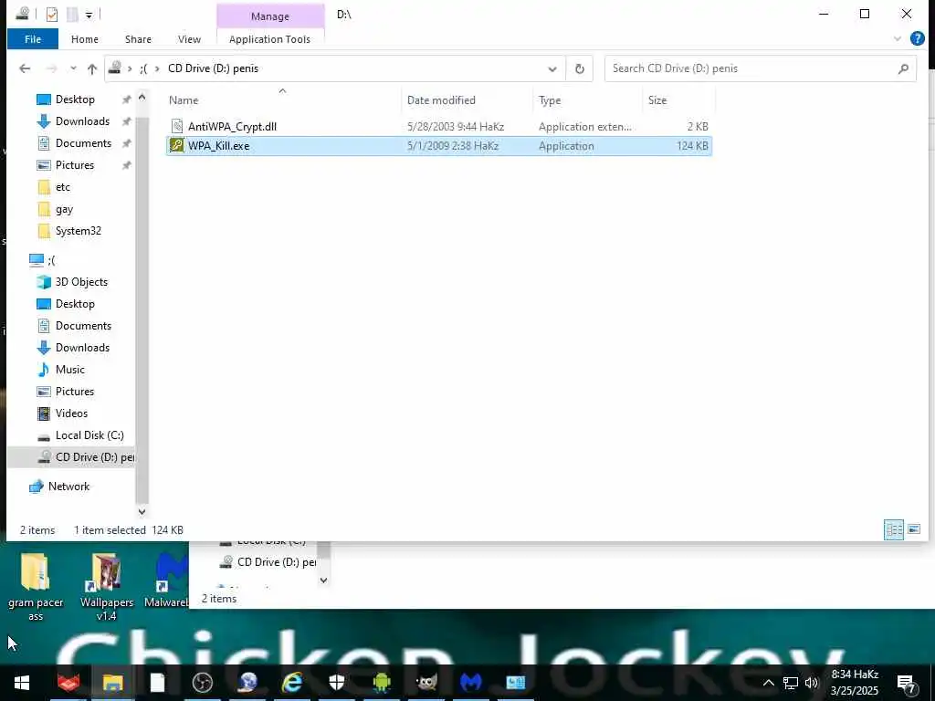Open Malwarebytes from the taskbar
The image size is (935, 701).
tap(471, 683)
